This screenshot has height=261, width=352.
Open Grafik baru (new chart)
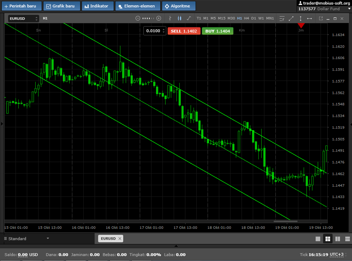point(62,6)
